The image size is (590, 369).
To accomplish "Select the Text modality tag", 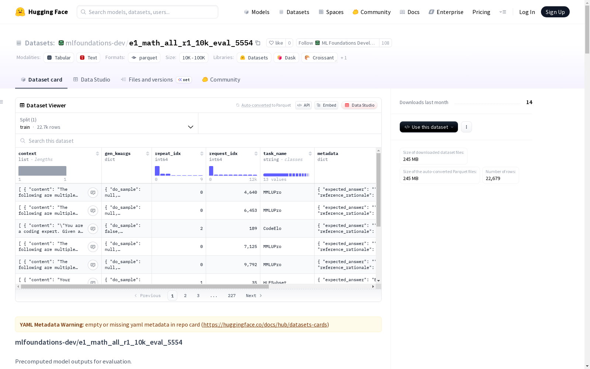I will coord(88,58).
